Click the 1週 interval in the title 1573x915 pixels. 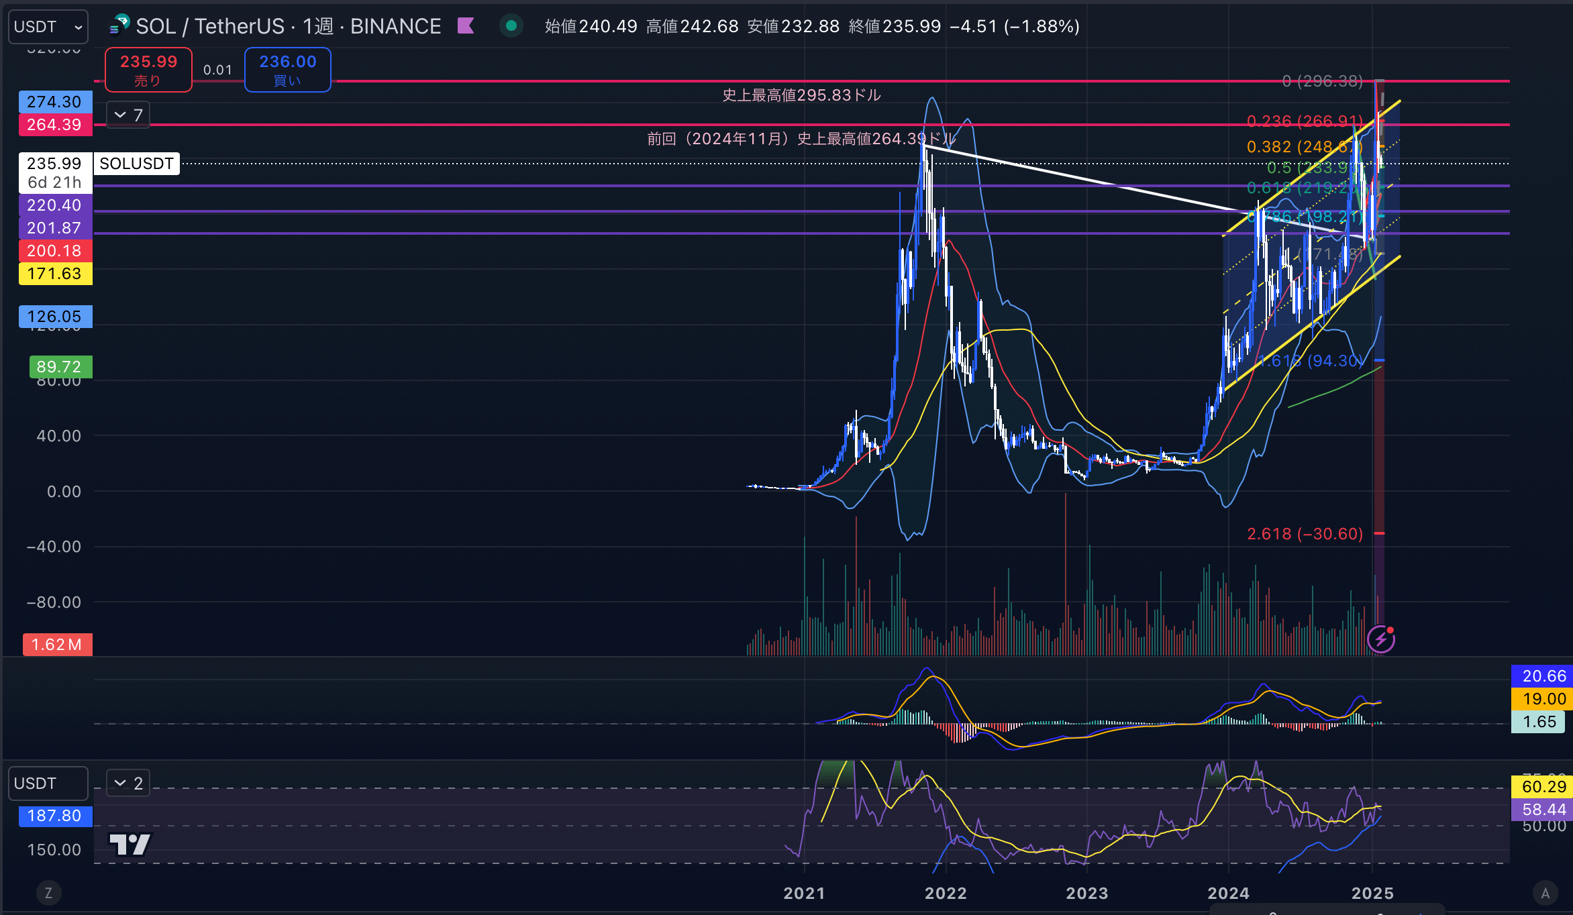[x=318, y=26]
